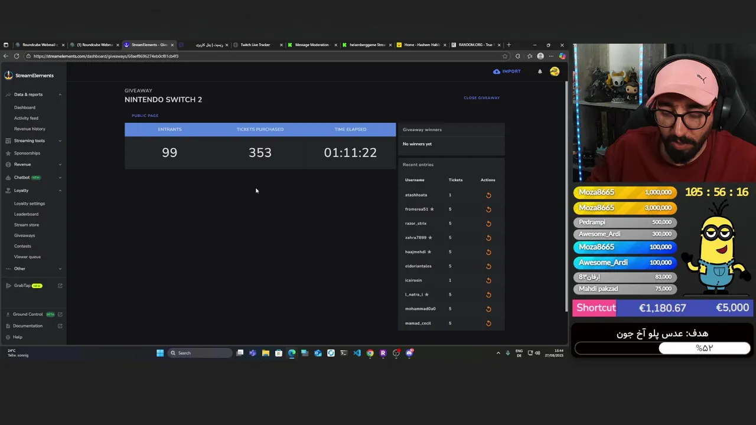Image resolution: width=756 pixels, height=425 pixels.
Task: Switch to the RANDOM.ORG tab
Action: point(475,45)
